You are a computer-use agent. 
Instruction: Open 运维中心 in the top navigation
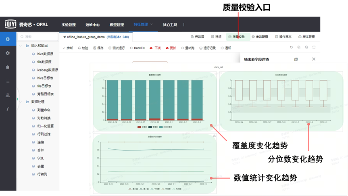(93, 25)
